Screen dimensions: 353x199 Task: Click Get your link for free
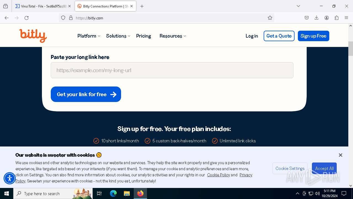[x=86, y=94]
